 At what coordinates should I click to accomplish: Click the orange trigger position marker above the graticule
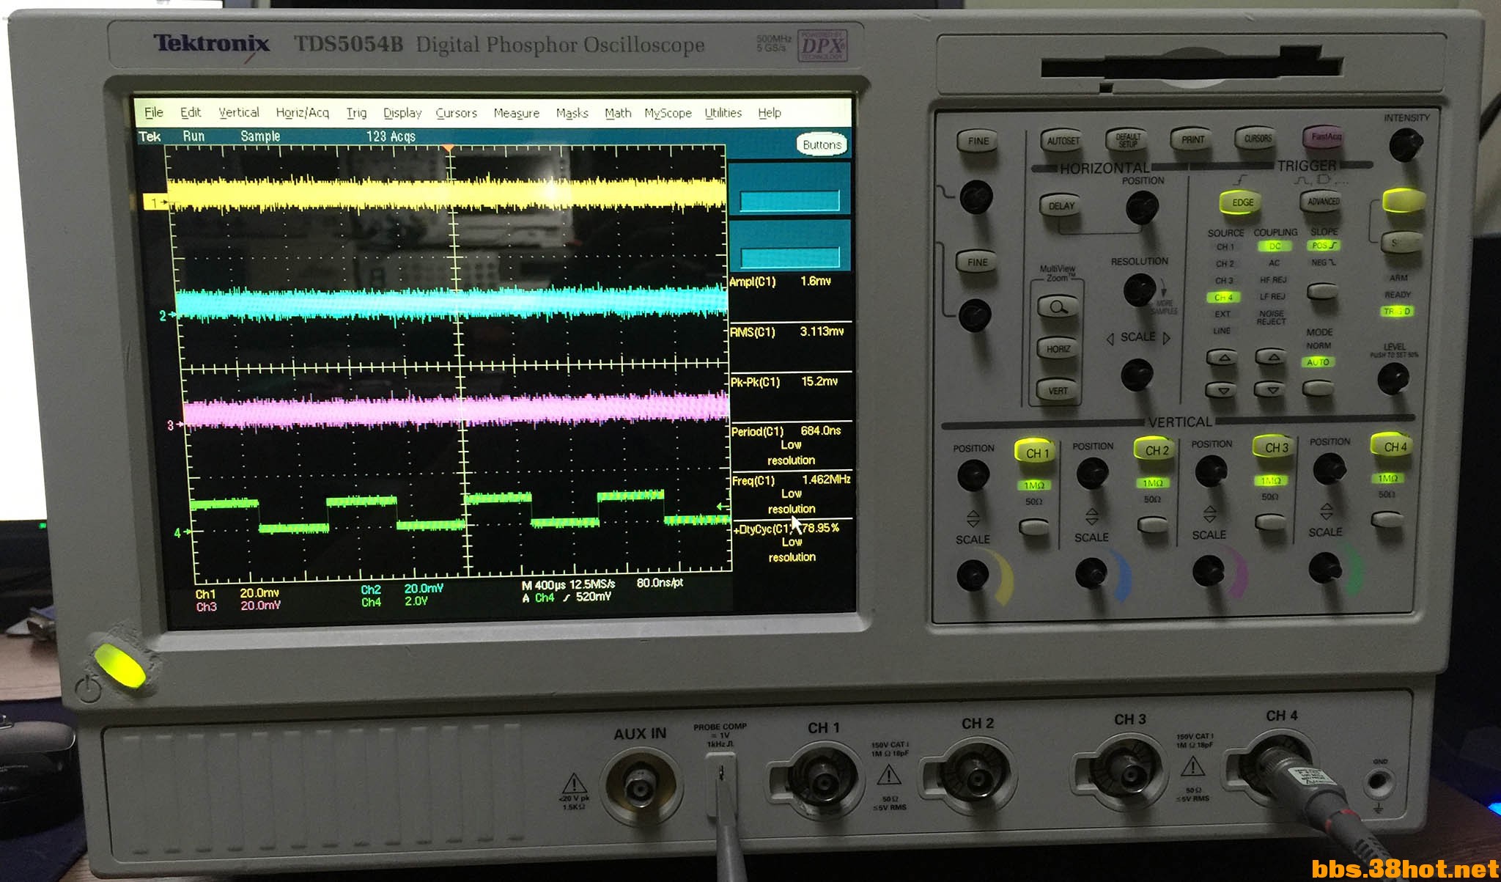[448, 149]
